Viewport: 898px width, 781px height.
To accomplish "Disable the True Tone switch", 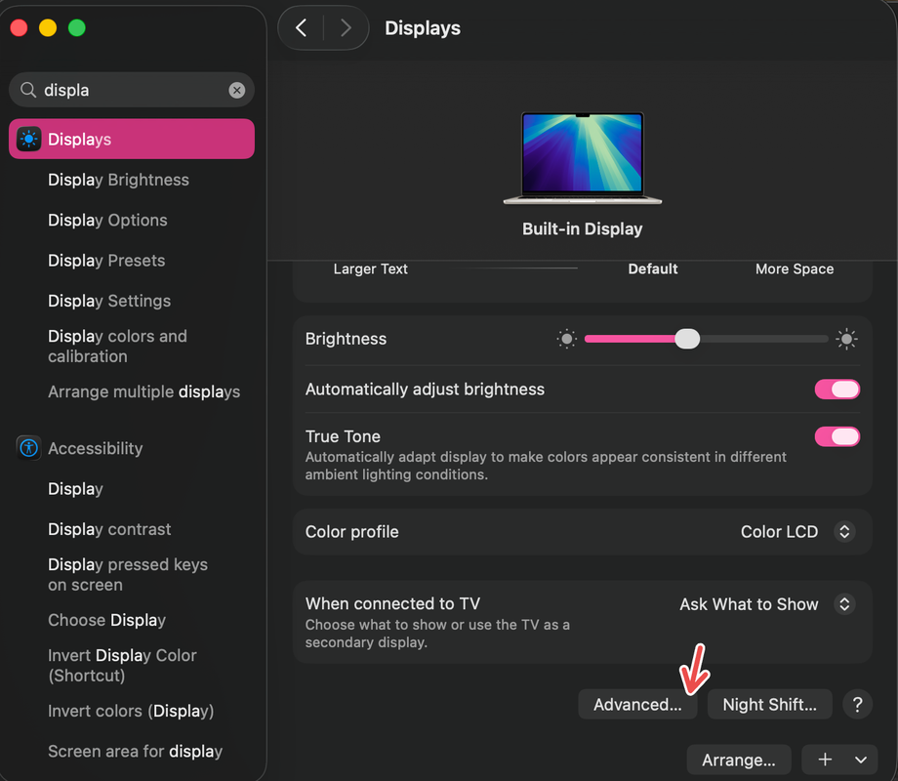I will point(837,436).
